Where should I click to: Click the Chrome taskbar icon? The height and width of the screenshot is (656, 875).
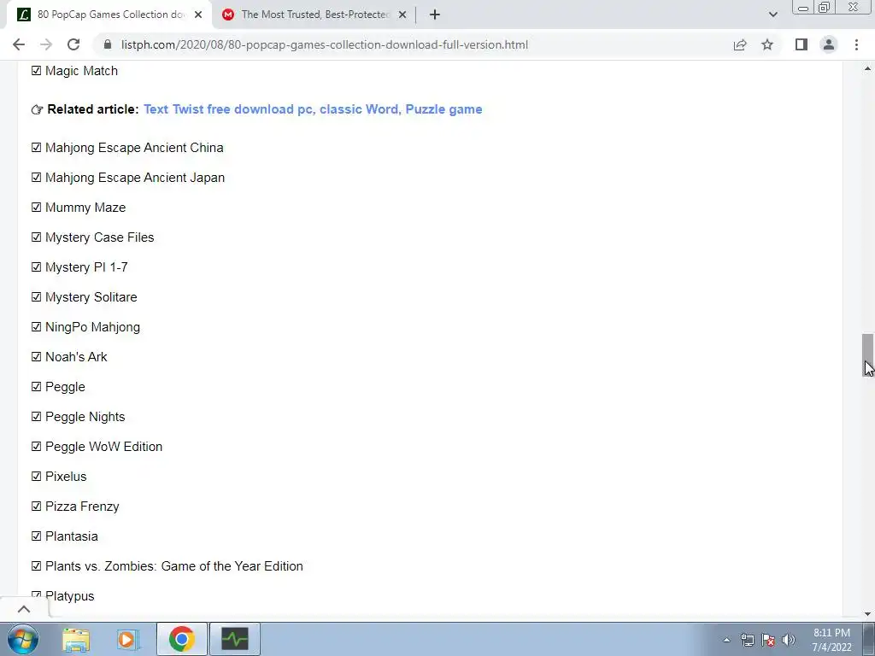pyautogui.click(x=182, y=639)
